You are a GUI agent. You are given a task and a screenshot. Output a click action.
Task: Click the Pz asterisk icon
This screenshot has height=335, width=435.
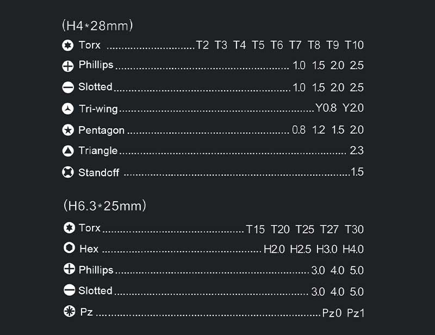[x=69, y=311]
